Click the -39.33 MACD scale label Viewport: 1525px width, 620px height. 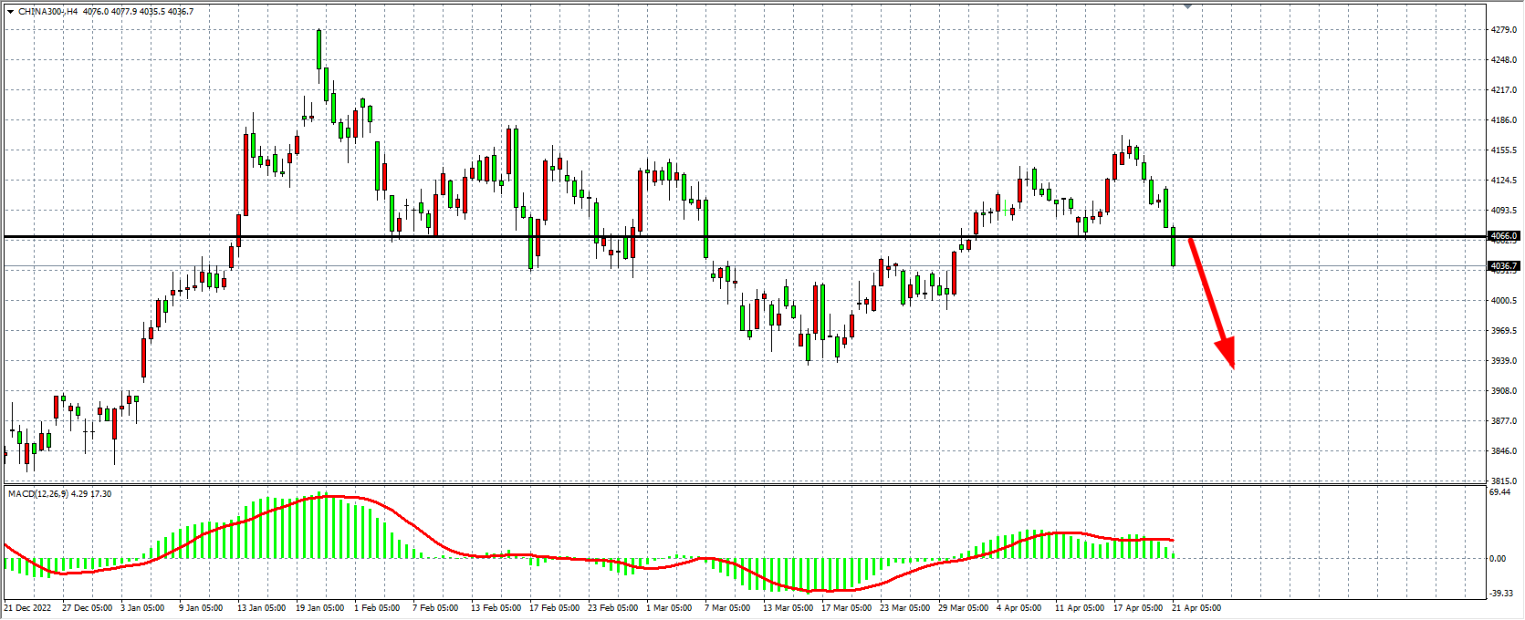1501,593
